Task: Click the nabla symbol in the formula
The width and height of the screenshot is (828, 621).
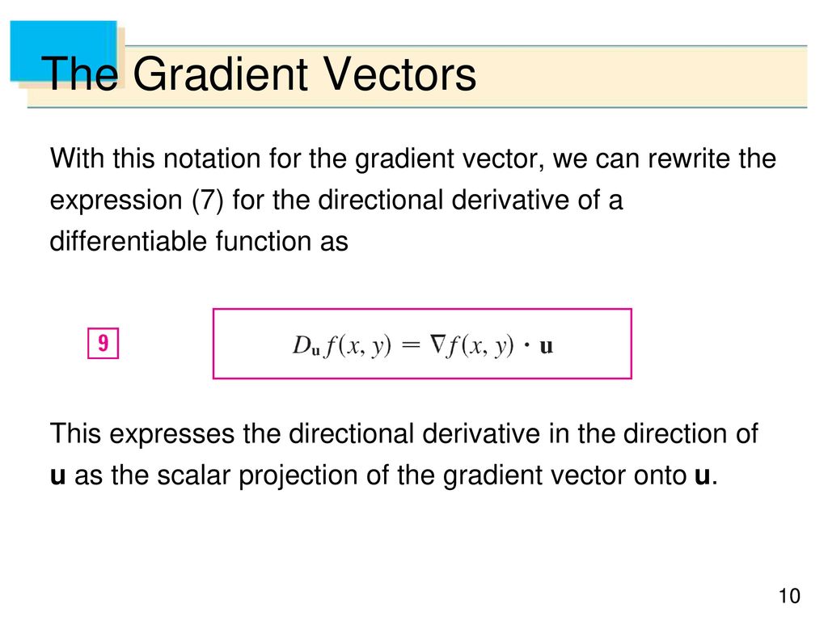Action: tap(438, 344)
